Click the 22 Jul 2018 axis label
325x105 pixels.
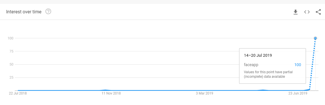click(18, 93)
